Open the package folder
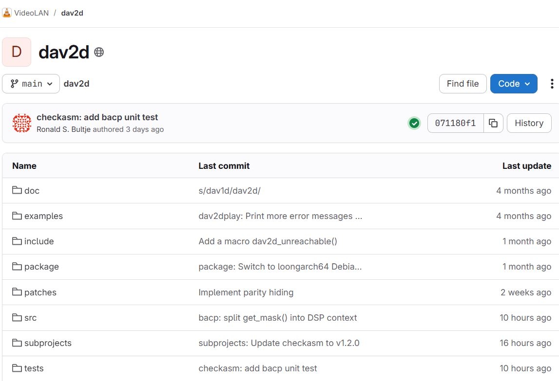The width and height of the screenshot is (559, 381). coord(41,267)
